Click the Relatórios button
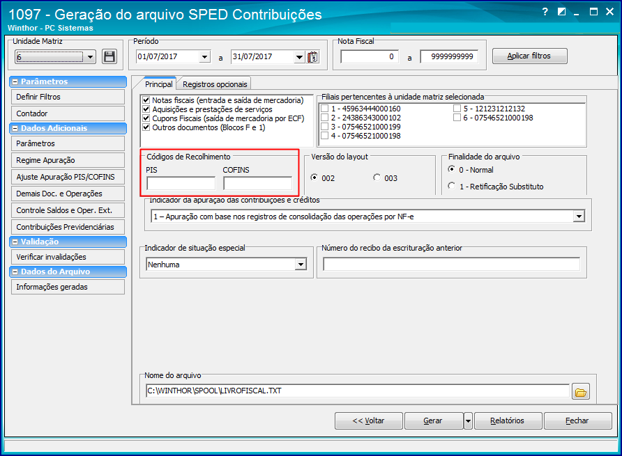Image resolution: width=622 pixels, height=456 pixels. [x=508, y=420]
